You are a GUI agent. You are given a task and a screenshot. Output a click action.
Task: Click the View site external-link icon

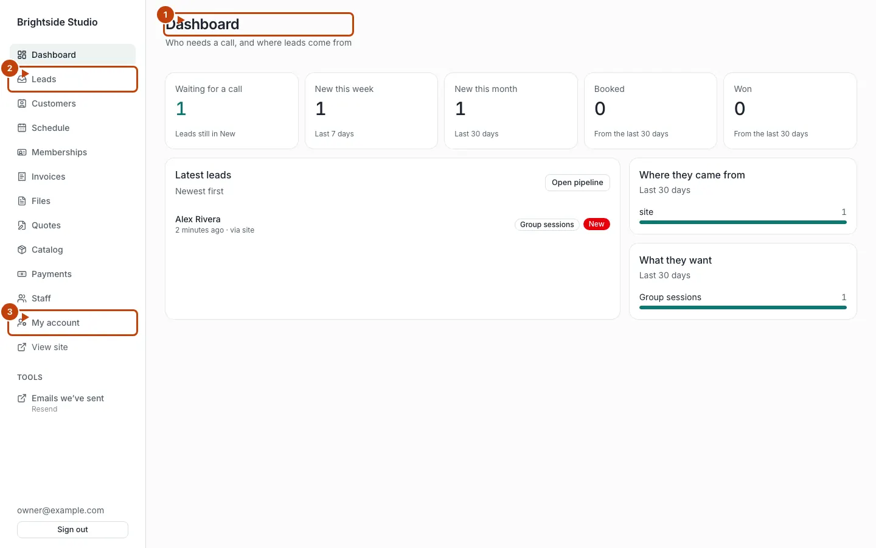click(x=22, y=347)
